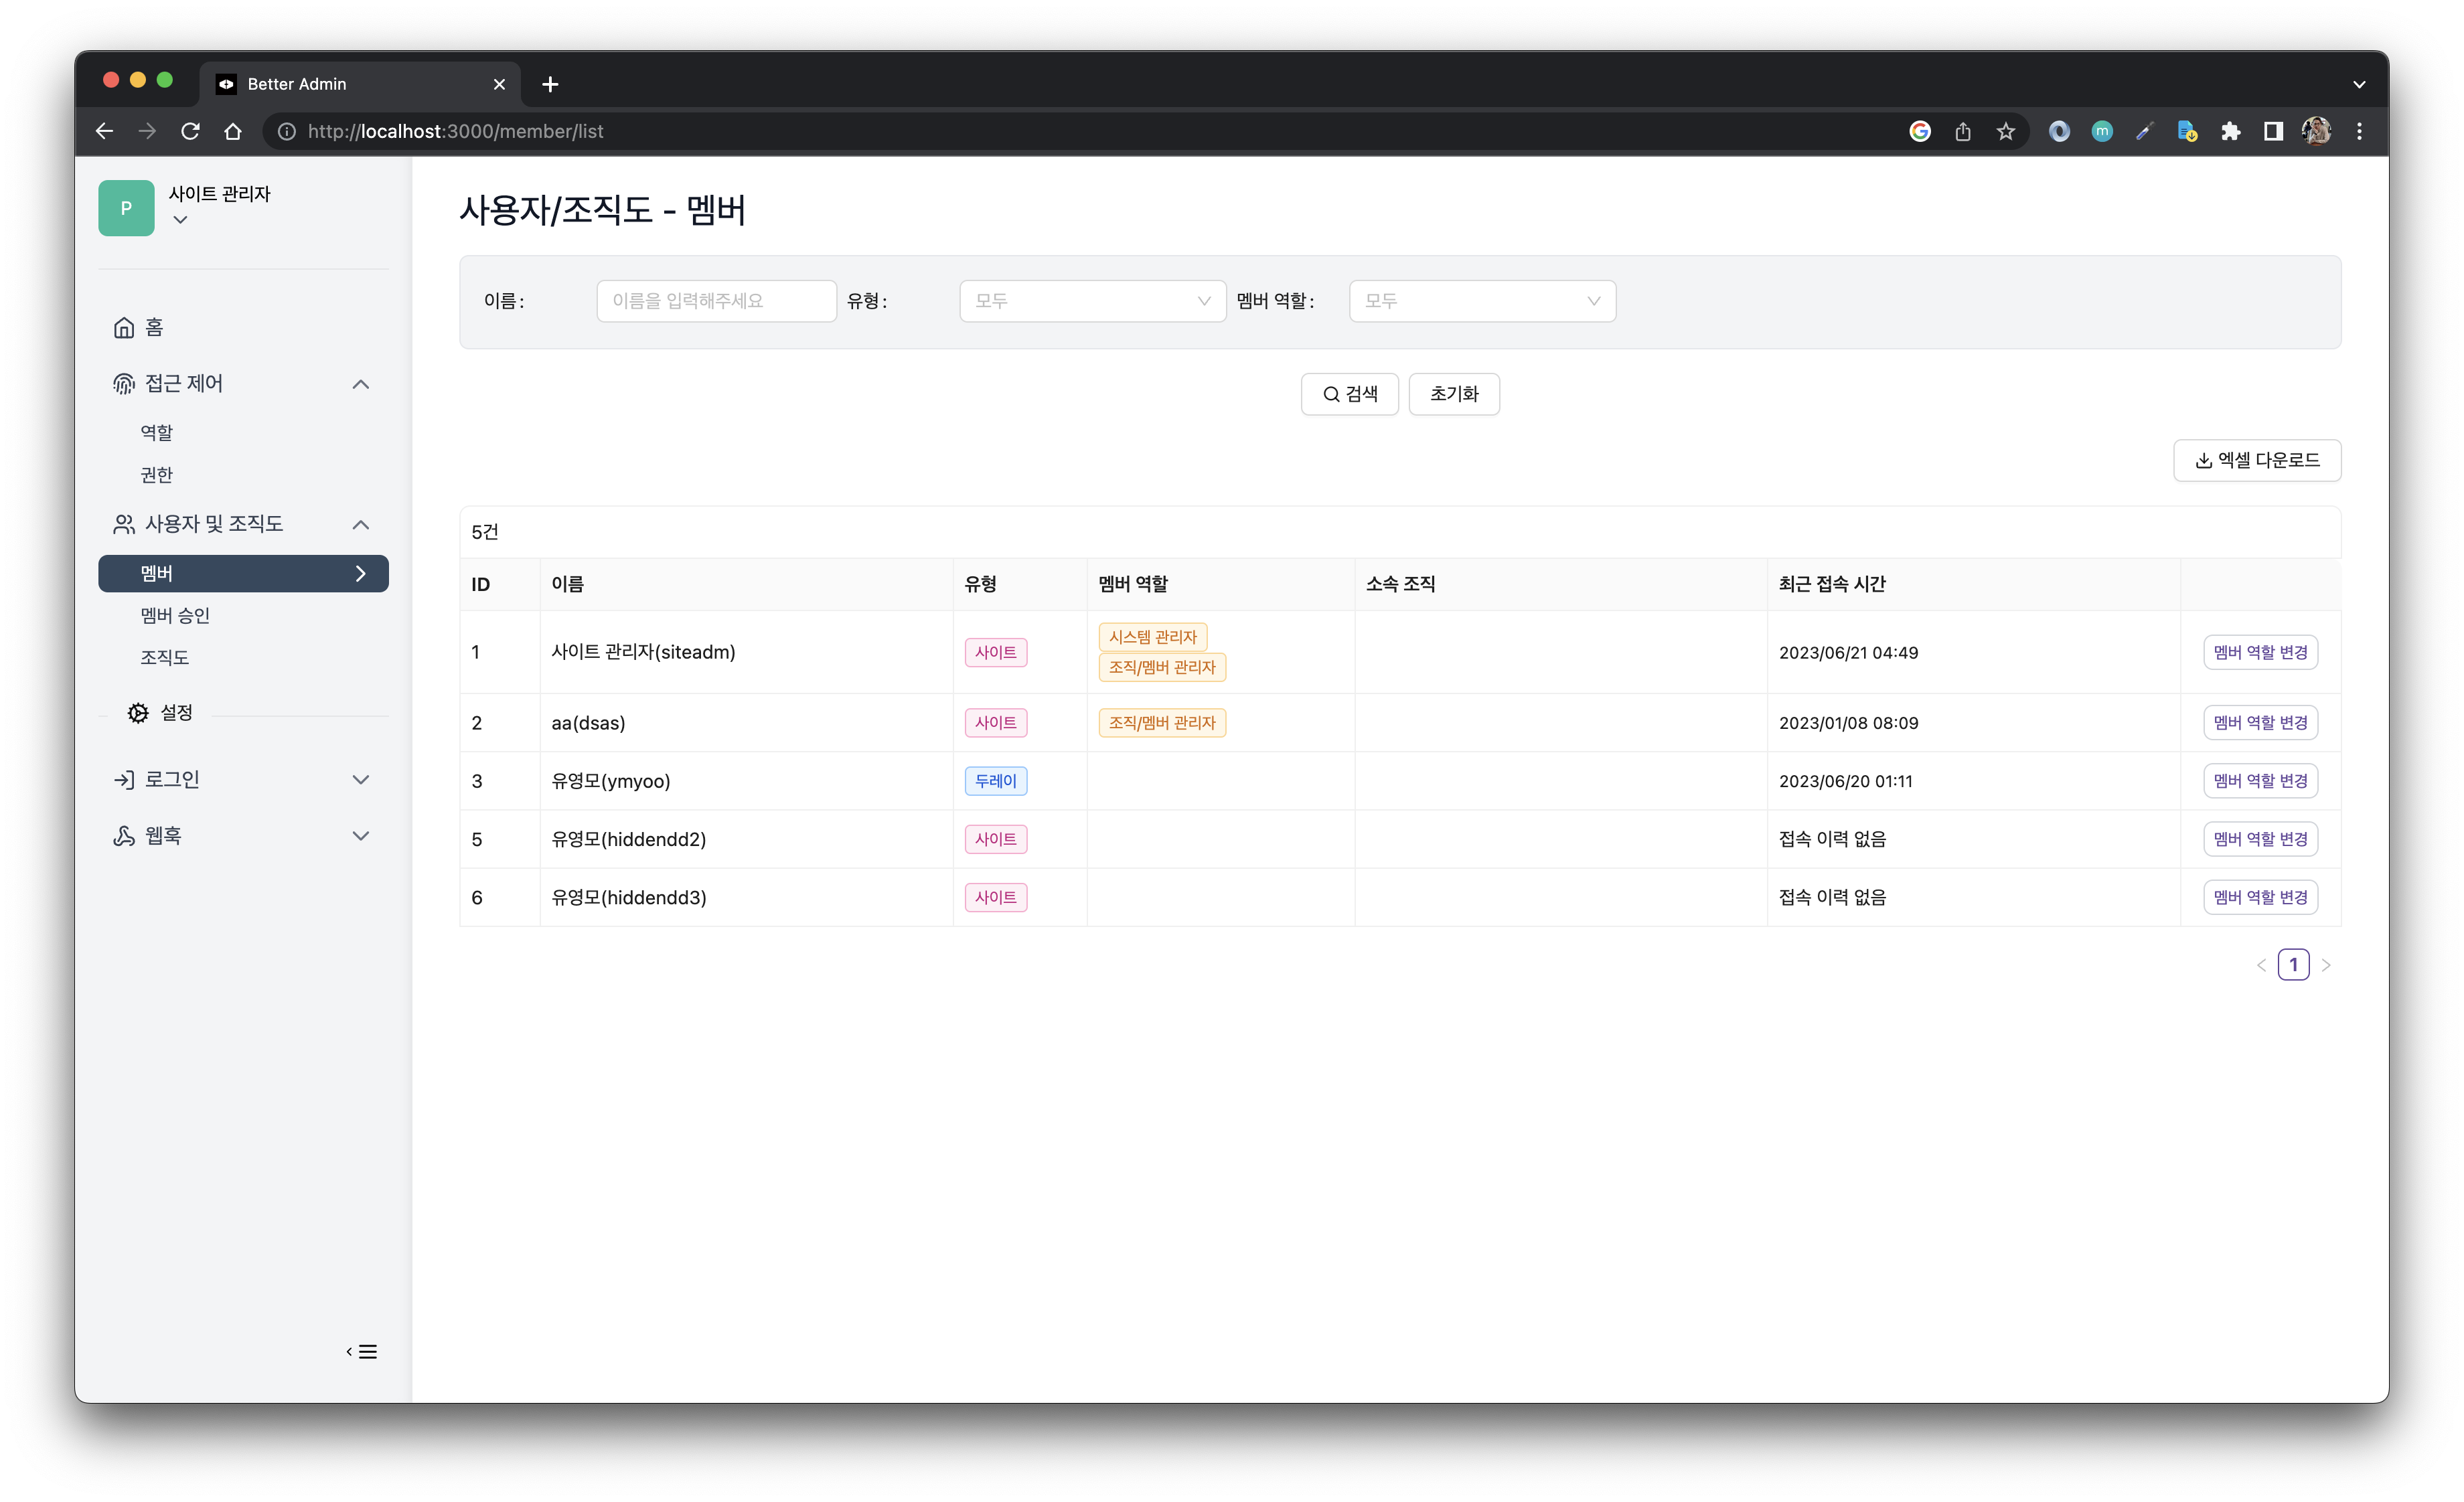Click the people icon beside 사용자 및 조직도
Viewport: 2464px width, 1502px height.
(123, 523)
